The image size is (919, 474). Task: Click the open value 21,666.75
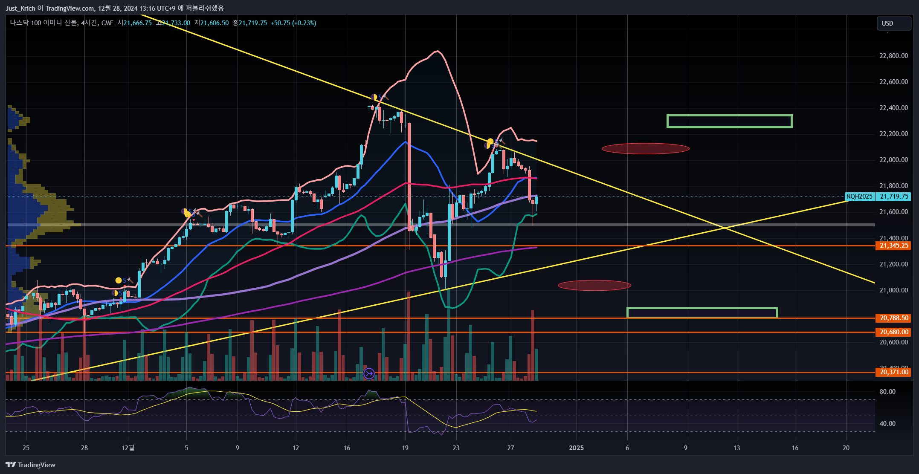[x=137, y=23]
